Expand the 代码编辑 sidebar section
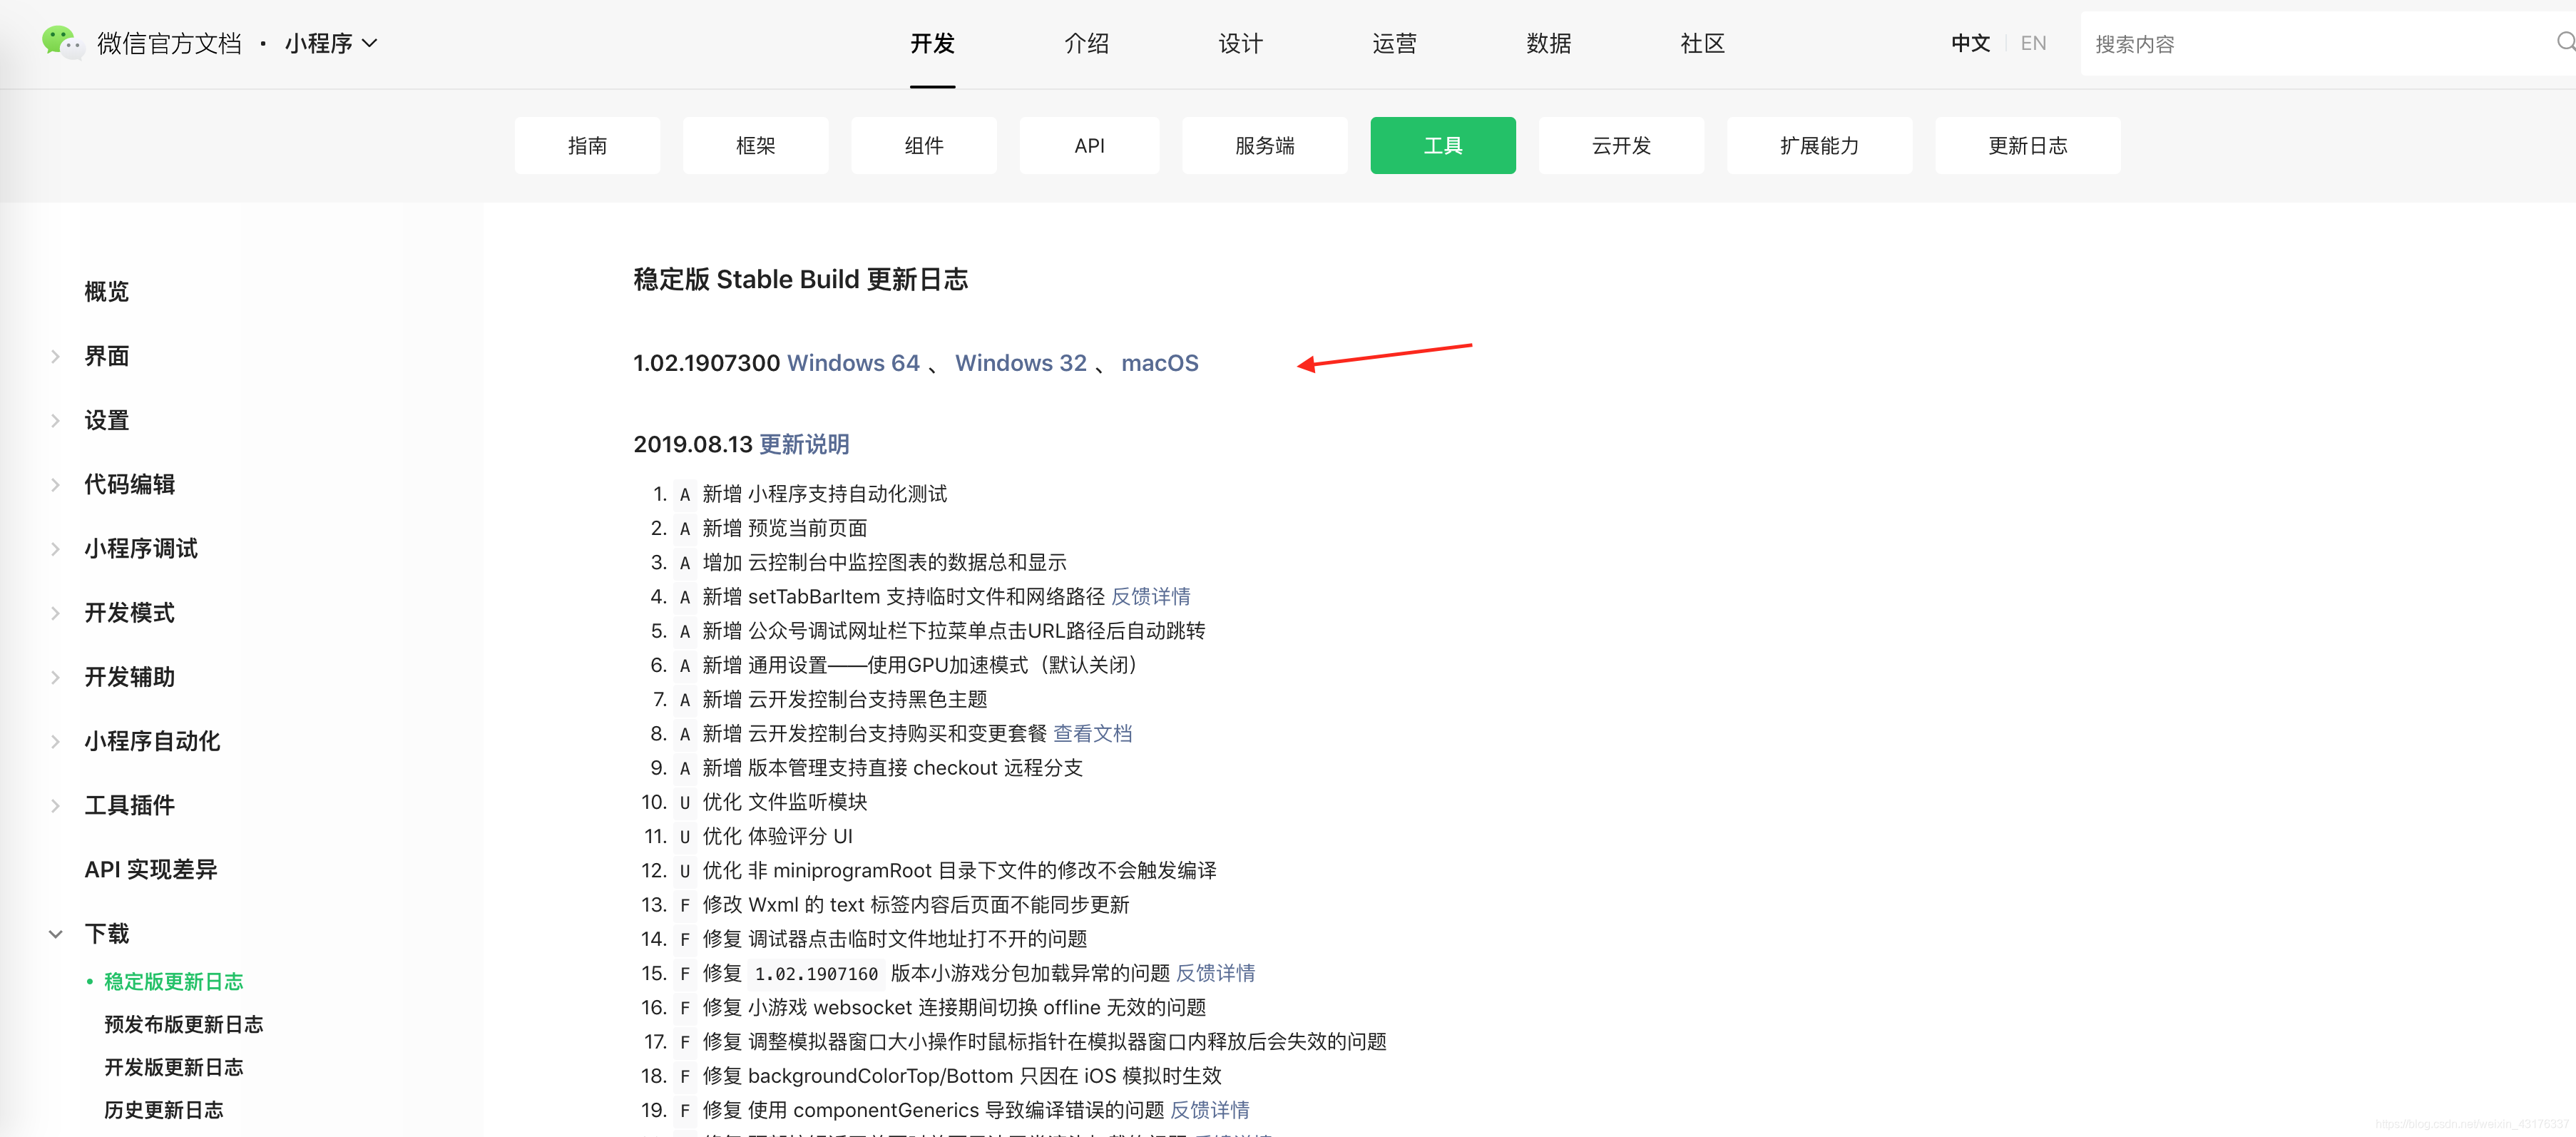Viewport: 2576px width, 1137px height. 56,484
